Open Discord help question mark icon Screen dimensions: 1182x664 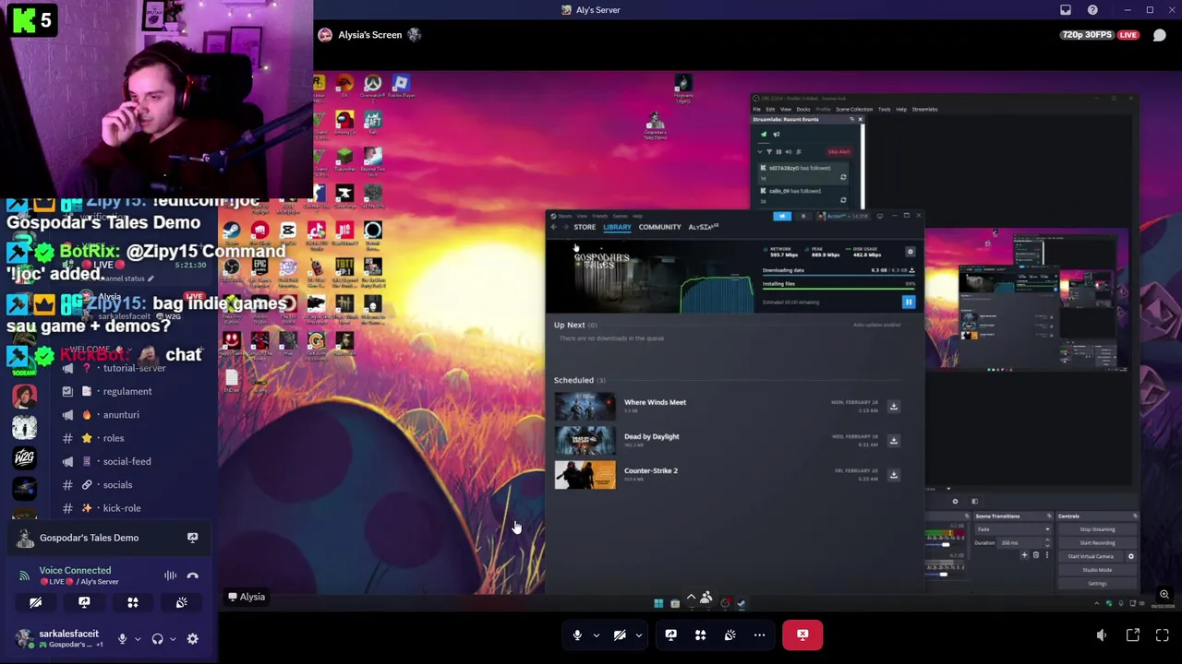[1092, 10]
